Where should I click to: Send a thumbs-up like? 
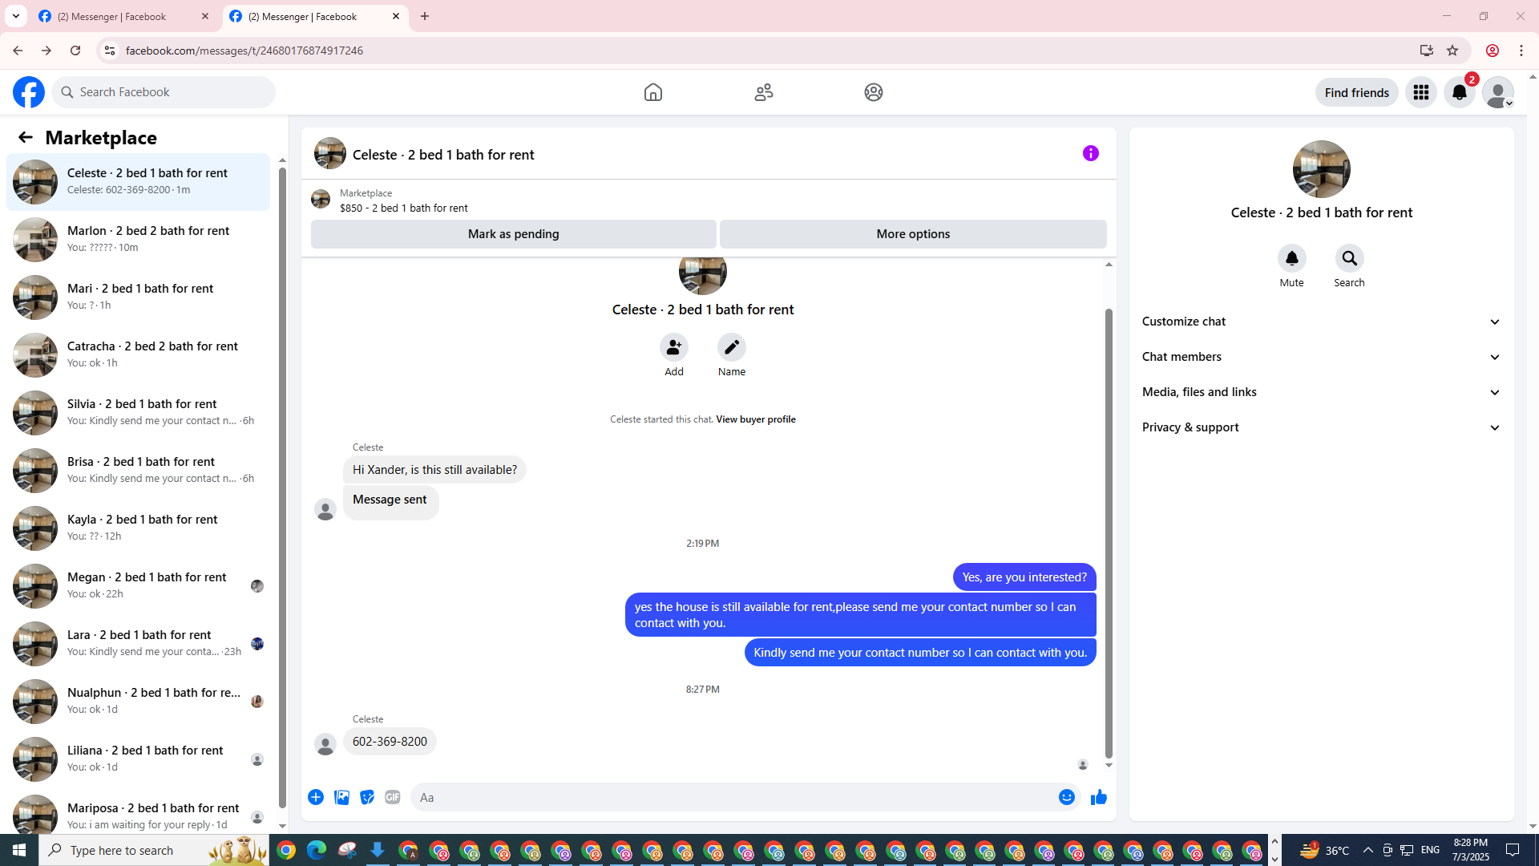[x=1098, y=797]
